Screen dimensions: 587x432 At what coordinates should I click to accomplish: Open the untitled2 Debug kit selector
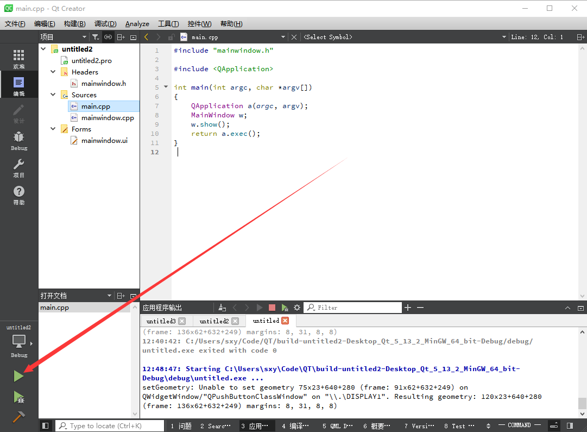click(x=18, y=342)
